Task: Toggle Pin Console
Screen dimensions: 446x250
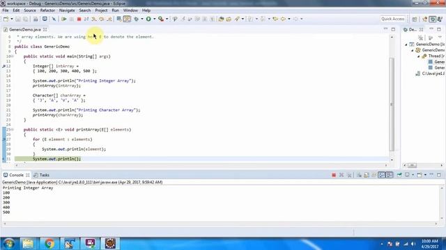Action: click(x=399, y=175)
